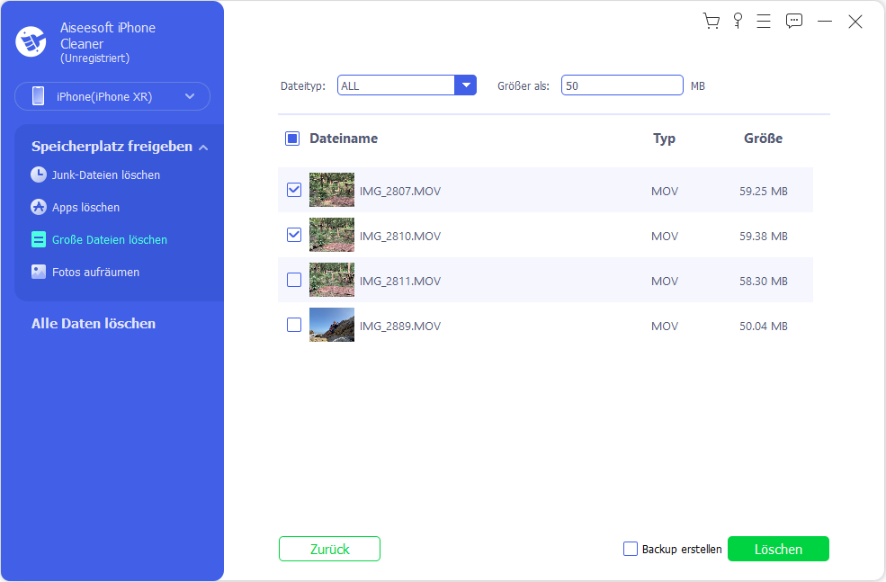Toggle the select-all checkbox beside Dateiname
The height and width of the screenshot is (582, 886).
292,139
